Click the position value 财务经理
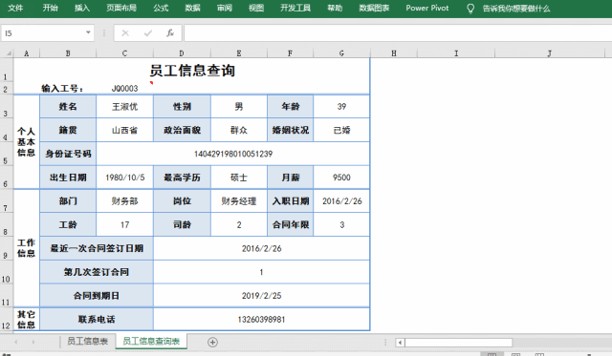612x356 pixels. [239, 201]
